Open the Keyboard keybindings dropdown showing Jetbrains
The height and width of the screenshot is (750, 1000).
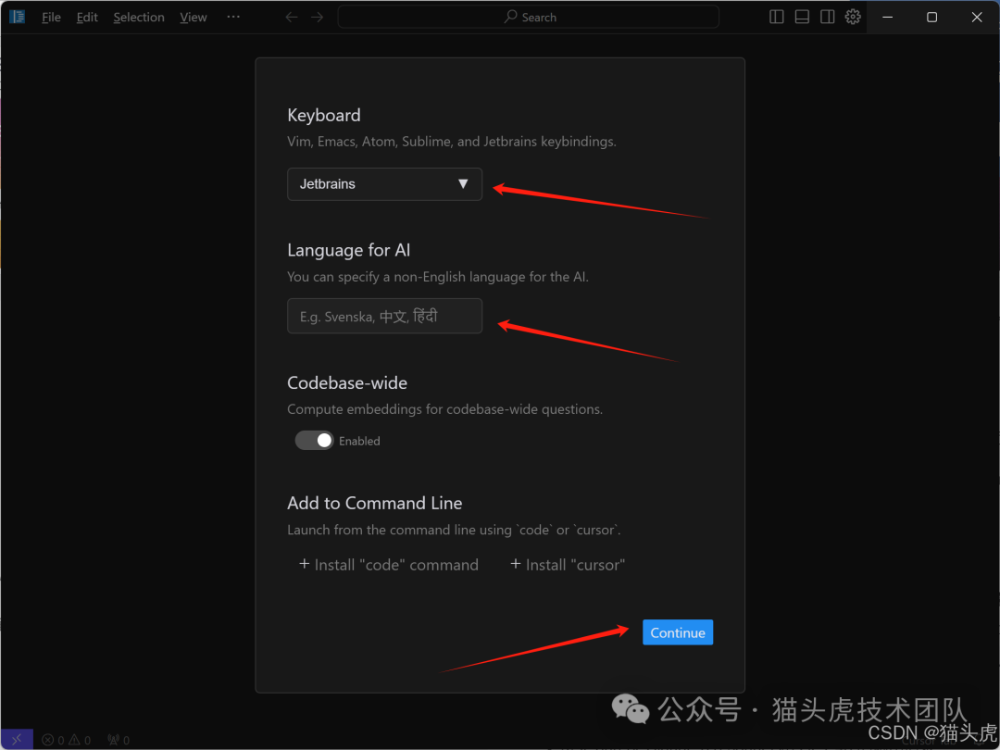click(x=384, y=184)
